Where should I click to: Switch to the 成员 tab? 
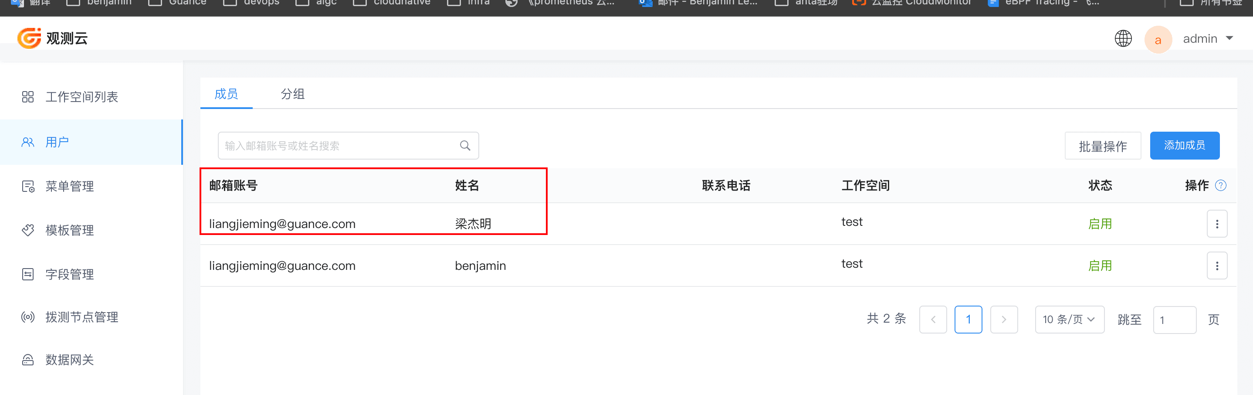(226, 94)
